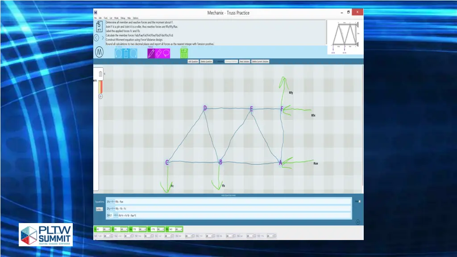Click the redo circular arrow icon
Viewport: 457px width, 257px height.
(x=133, y=54)
